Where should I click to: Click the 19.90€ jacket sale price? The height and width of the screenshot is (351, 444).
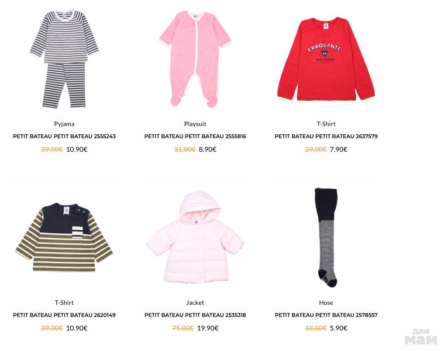tap(208, 328)
